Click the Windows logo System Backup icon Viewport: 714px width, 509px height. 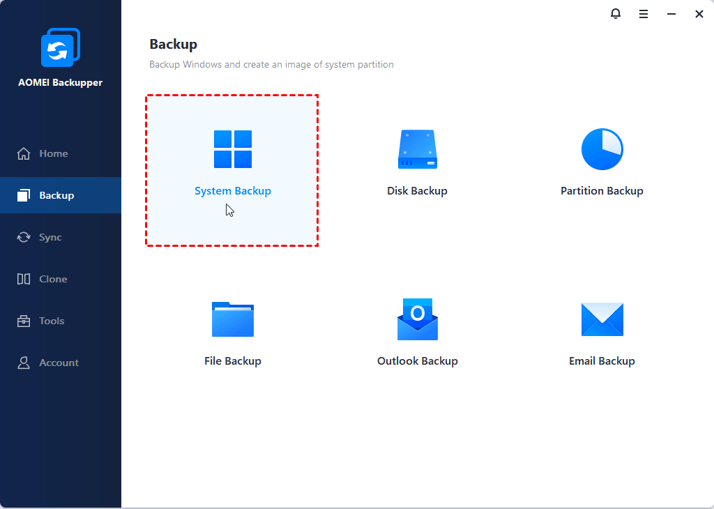pos(233,149)
